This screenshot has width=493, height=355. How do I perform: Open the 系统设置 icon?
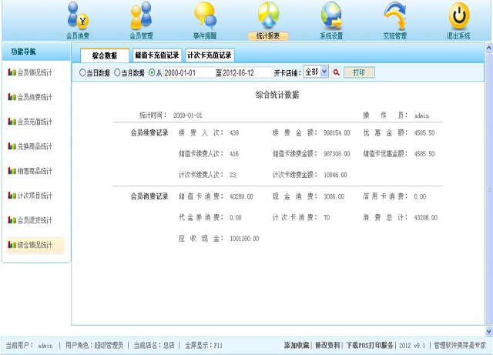point(331,16)
